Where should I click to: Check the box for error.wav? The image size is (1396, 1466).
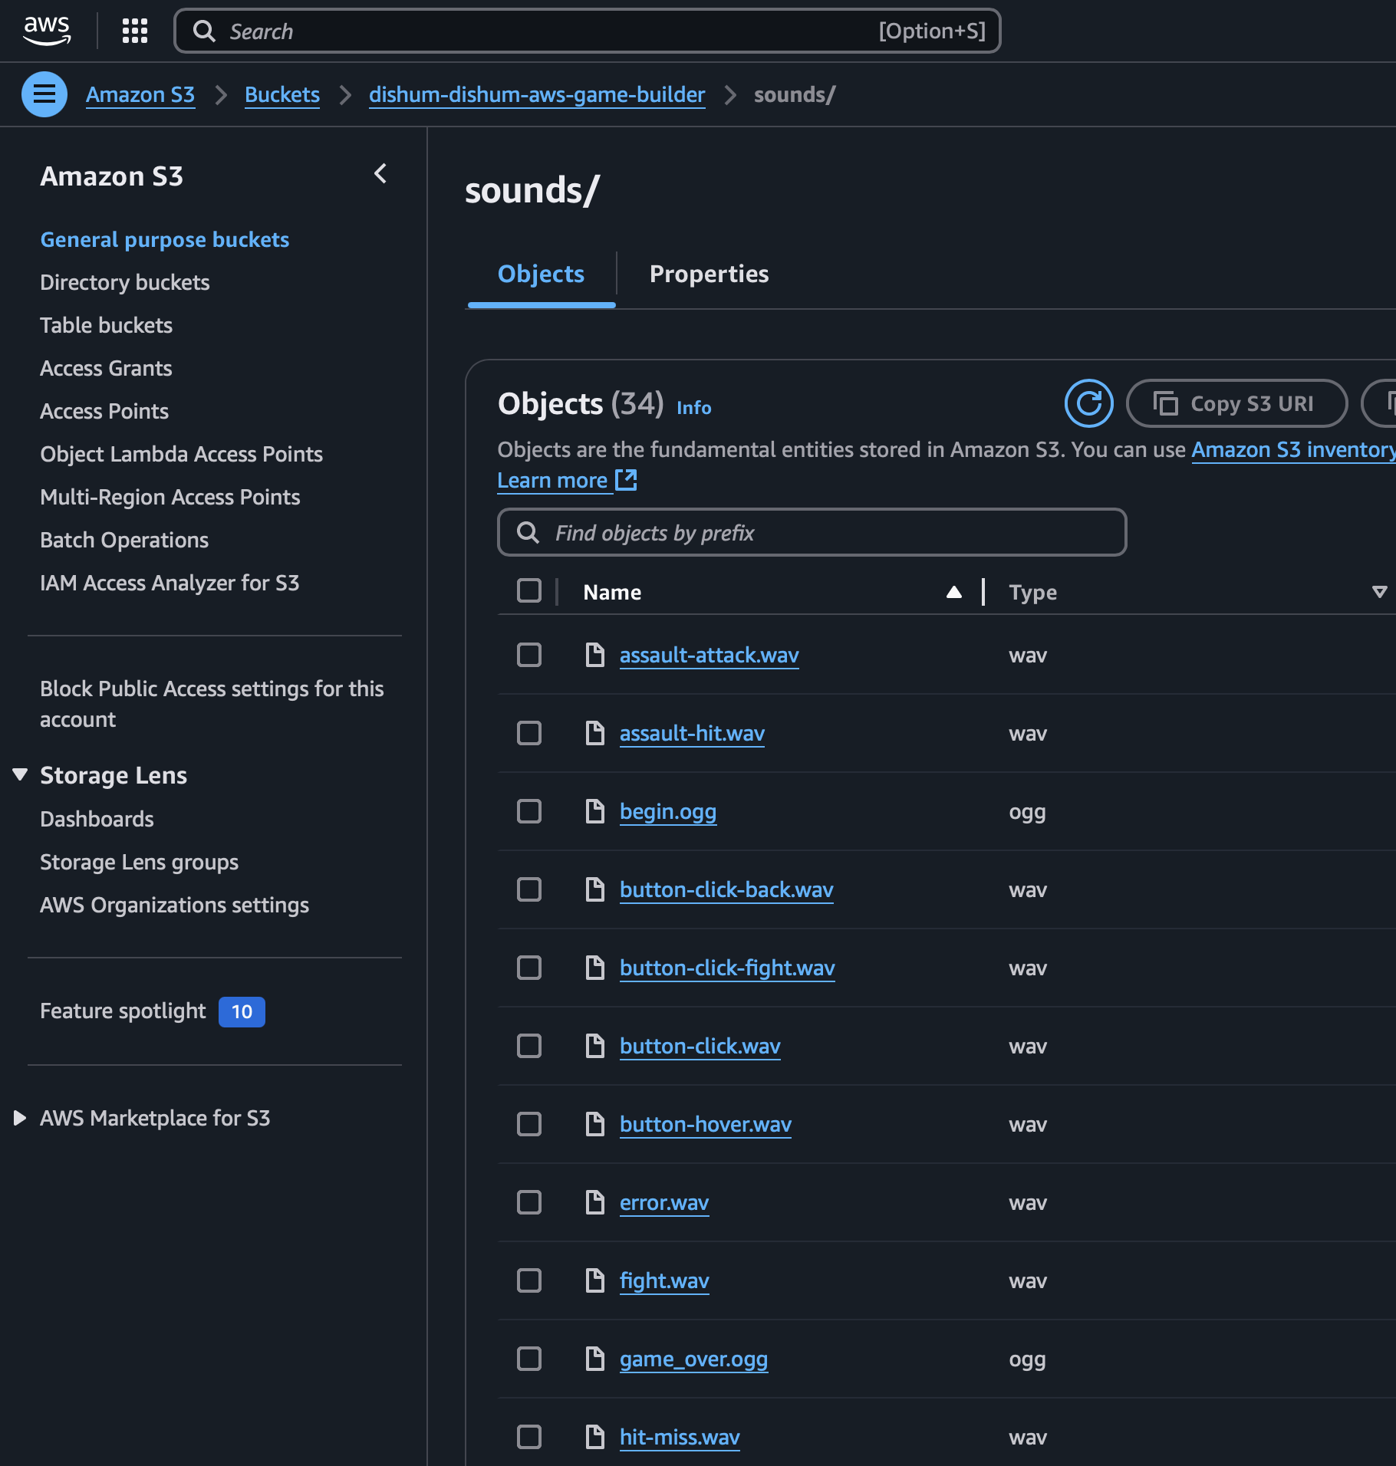pos(529,1203)
